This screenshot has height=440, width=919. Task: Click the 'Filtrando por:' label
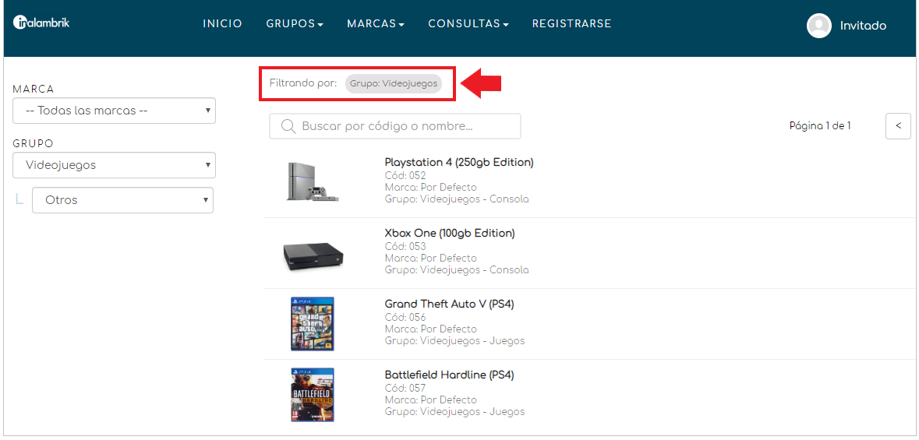point(303,83)
